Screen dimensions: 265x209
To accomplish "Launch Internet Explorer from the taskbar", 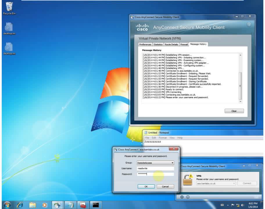I will pyautogui.click(x=20, y=205).
